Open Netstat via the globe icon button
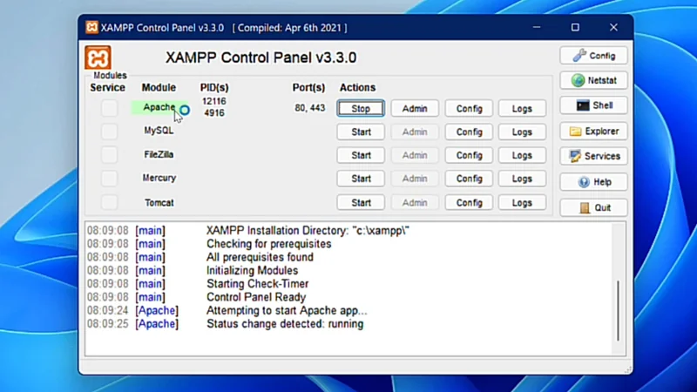 click(592, 81)
